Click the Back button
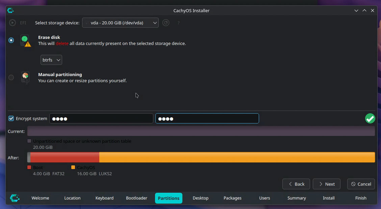The height and width of the screenshot is (209, 381). (x=296, y=184)
